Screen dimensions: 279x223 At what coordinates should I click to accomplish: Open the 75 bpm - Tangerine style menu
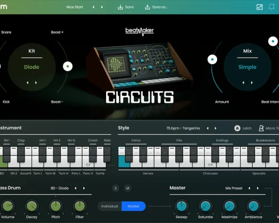point(183,128)
